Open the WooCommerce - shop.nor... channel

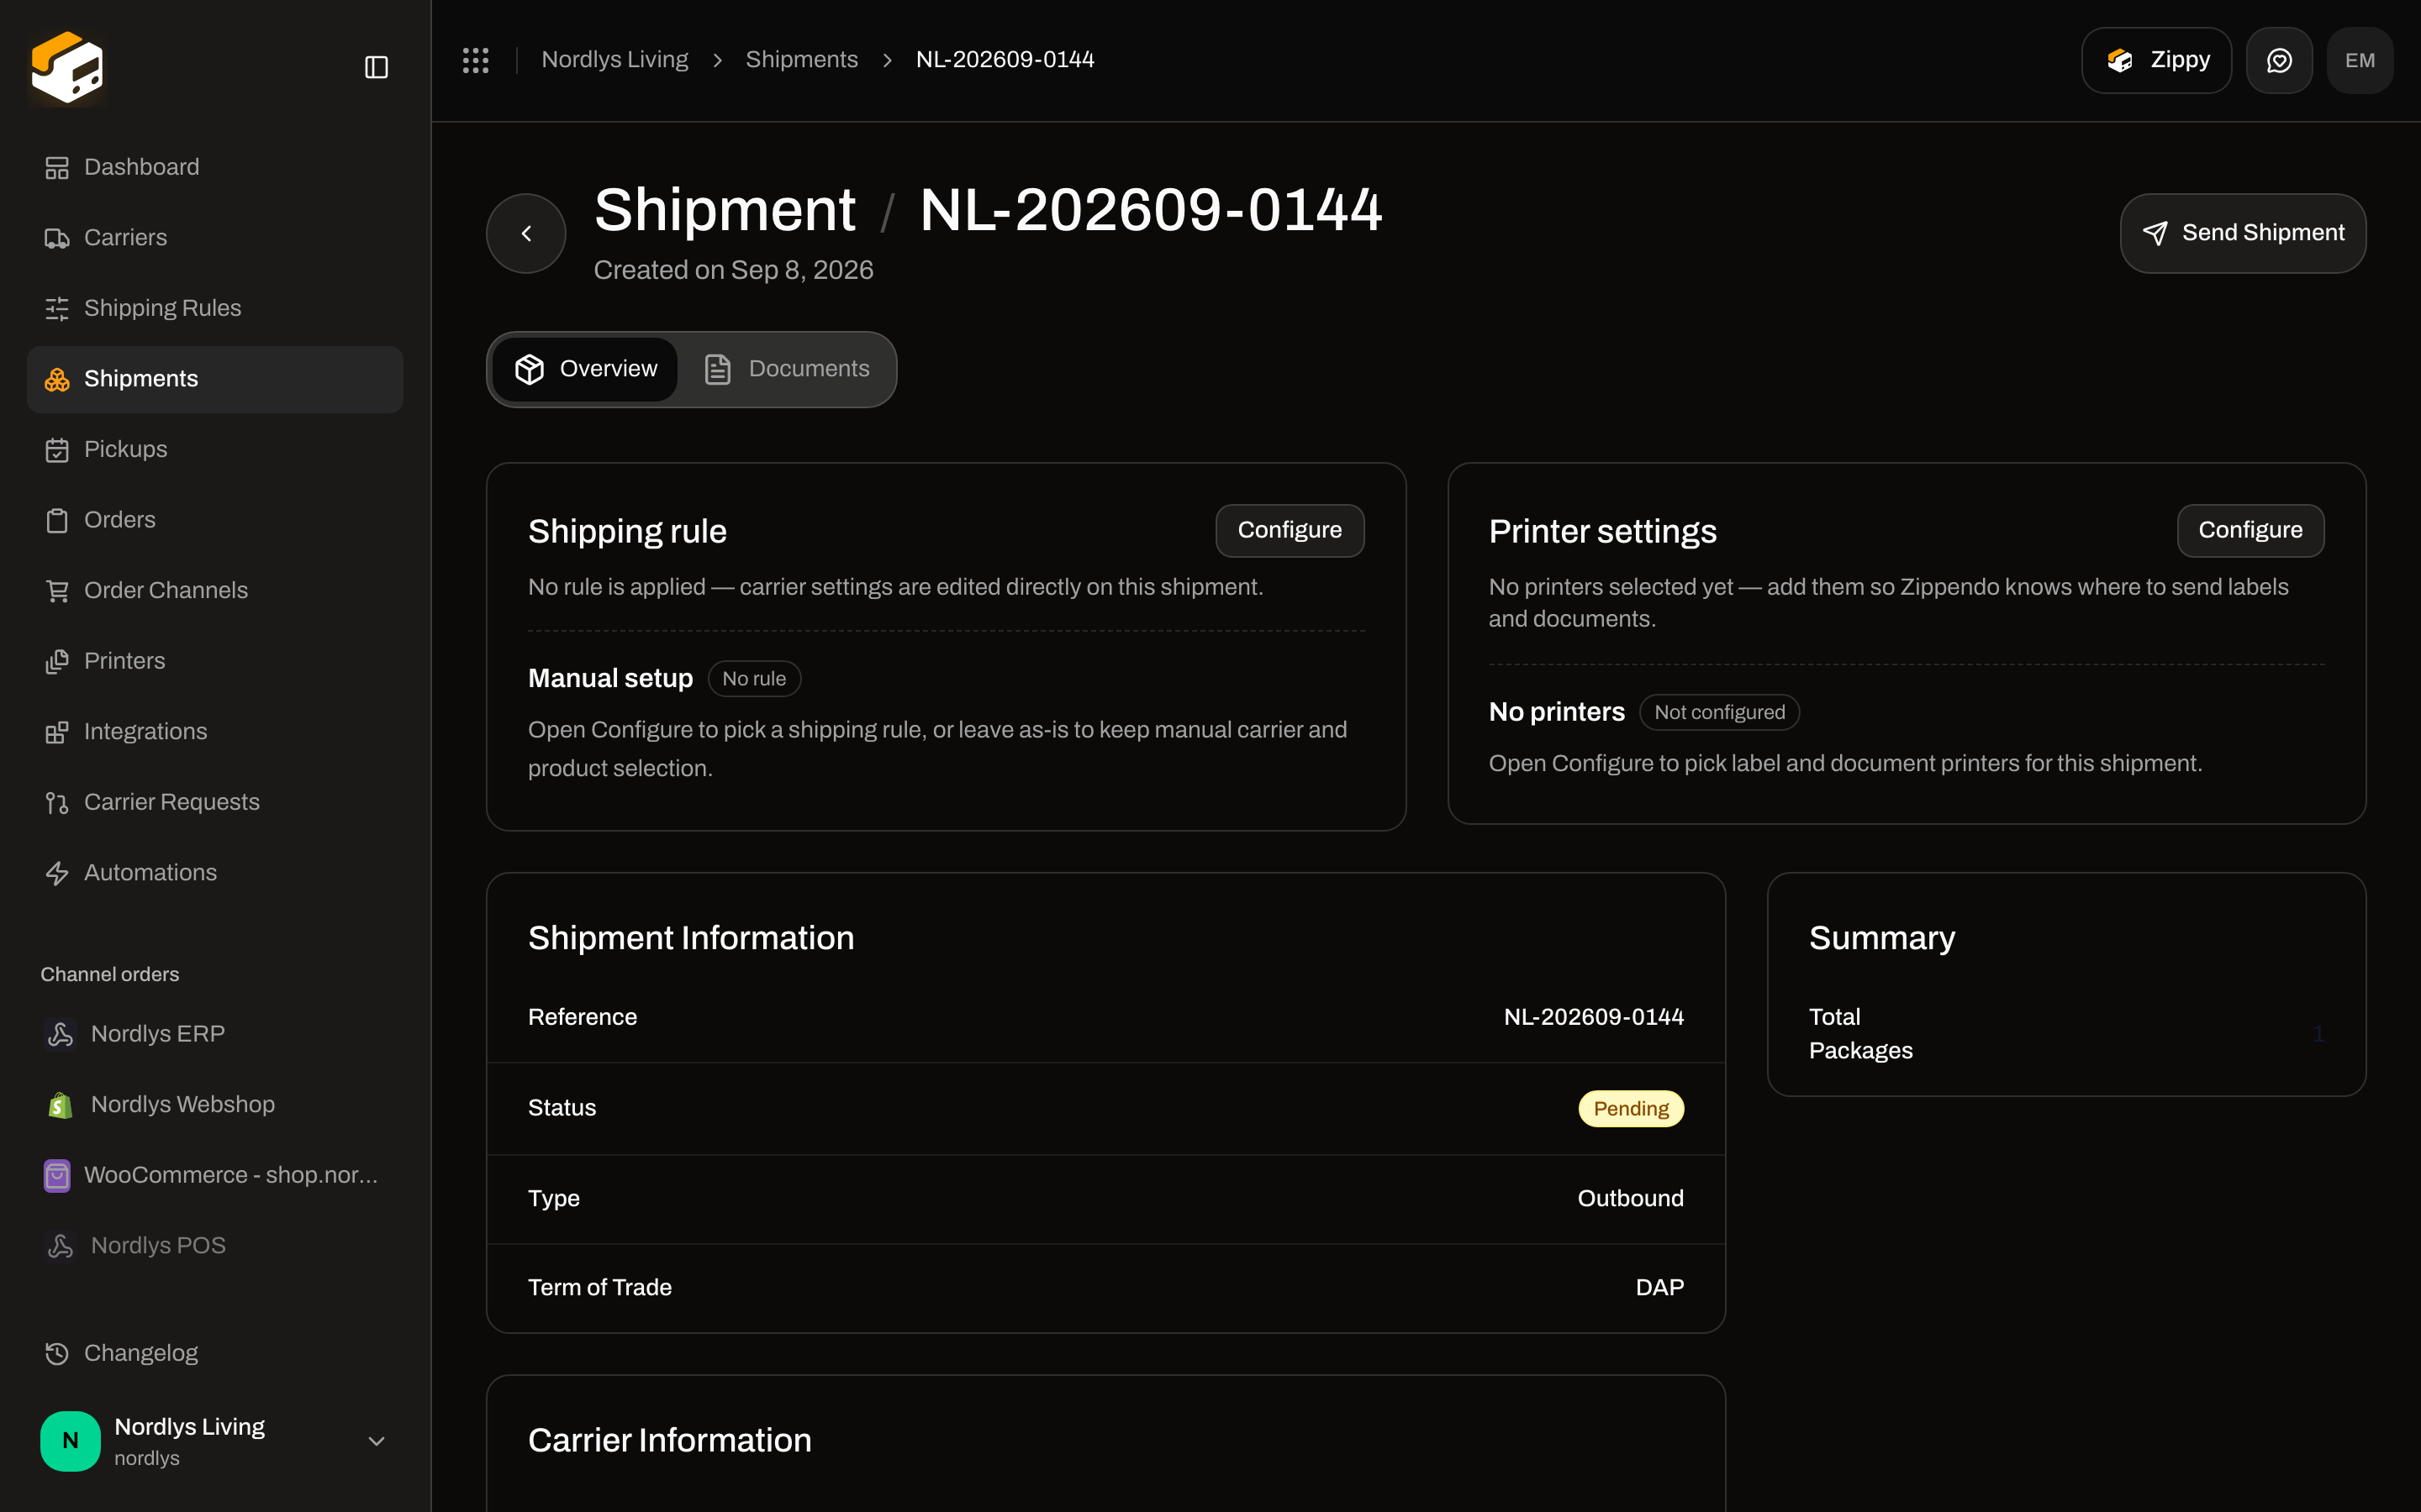215,1175
